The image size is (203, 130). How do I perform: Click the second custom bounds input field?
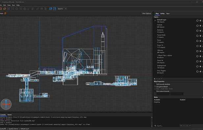(177, 94)
